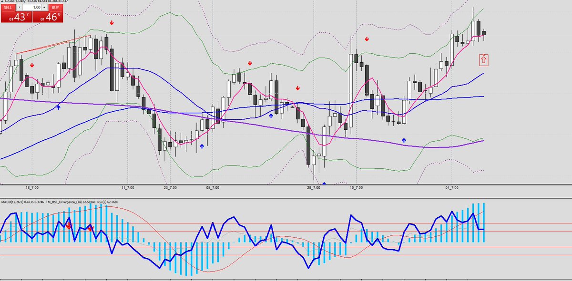The image size is (572, 281).
Task: Increase lot volume with the up arrow
Action: point(44,8)
